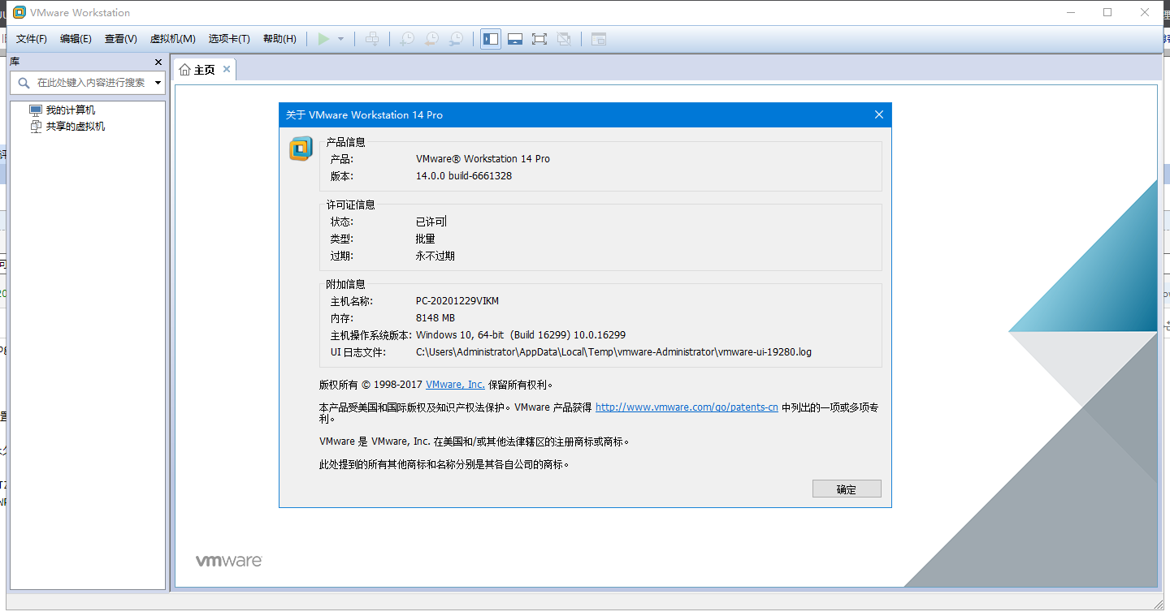Click the green power on (play) toolbar icon
This screenshot has width=1170, height=616.
pyautogui.click(x=323, y=39)
